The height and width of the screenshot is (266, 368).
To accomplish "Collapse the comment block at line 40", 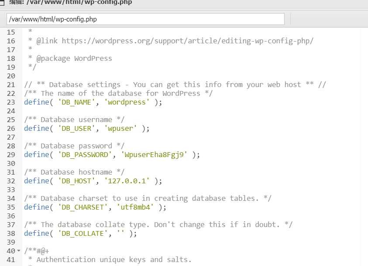I will [18, 251].
